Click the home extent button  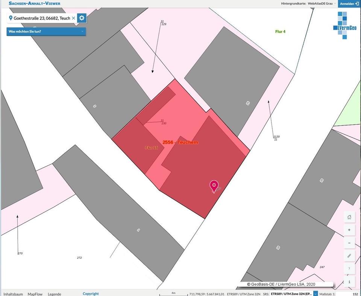349,217
